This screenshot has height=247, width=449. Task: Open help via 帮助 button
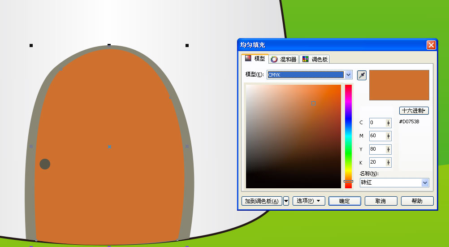[417, 201]
